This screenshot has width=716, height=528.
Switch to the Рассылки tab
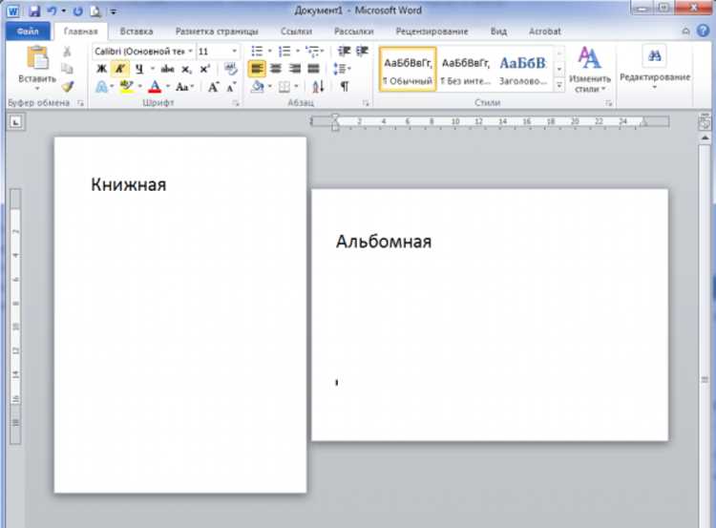(354, 32)
